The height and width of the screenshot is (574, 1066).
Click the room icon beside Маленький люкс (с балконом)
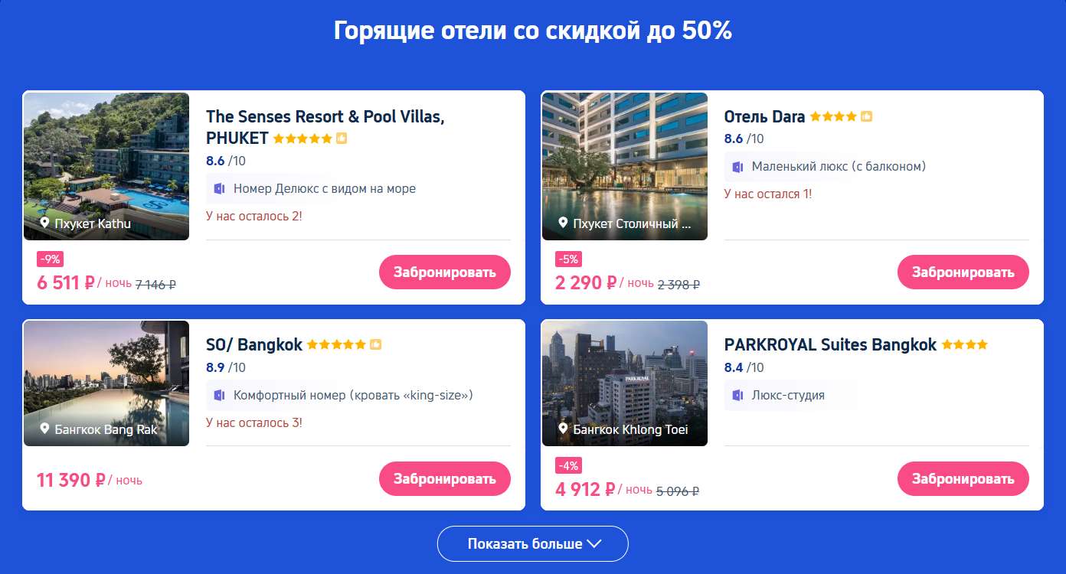pos(737,166)
